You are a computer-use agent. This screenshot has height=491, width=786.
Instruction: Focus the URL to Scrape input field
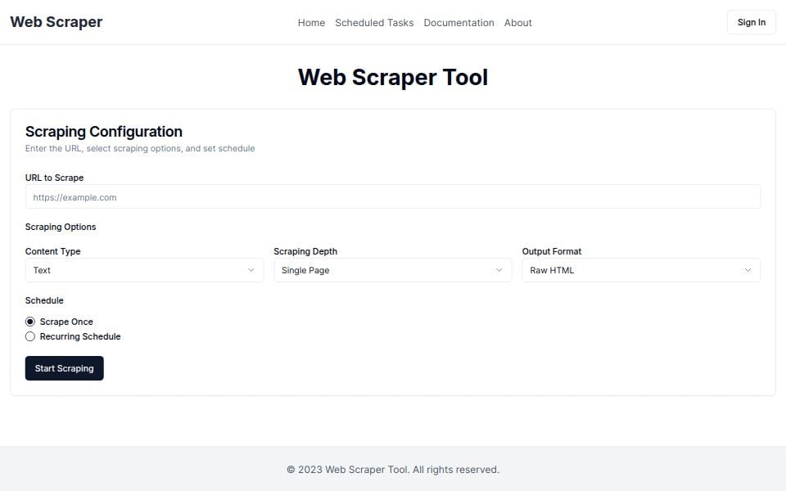[392, 196]
